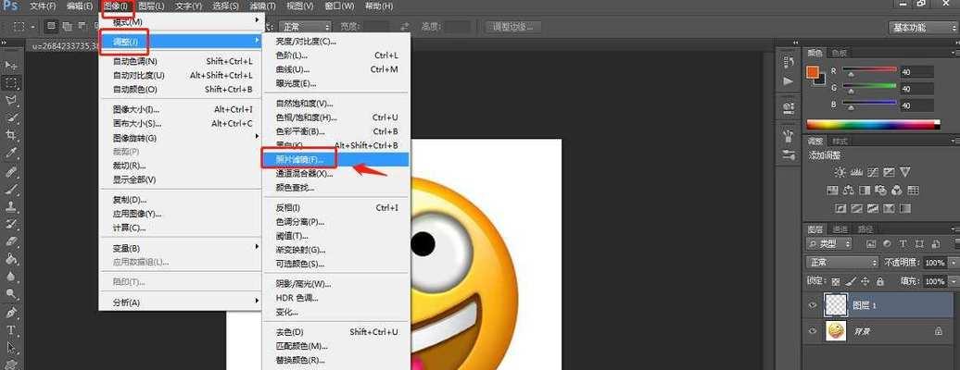The image size is (960, 370).
Task: Open the 文件(F) menu
Action: tap(43, 6)
